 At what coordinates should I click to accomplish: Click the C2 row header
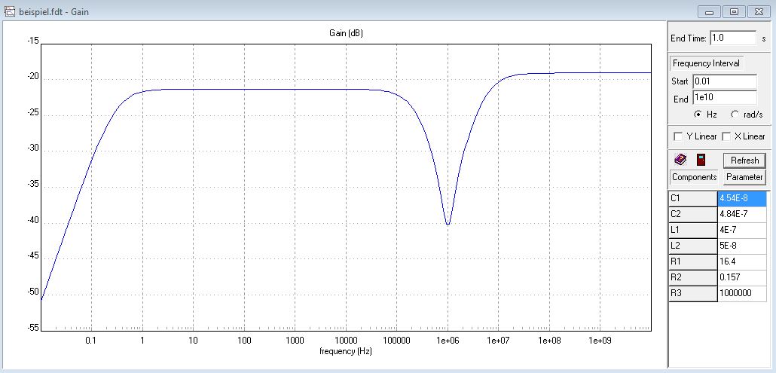(x=693, y=214)
